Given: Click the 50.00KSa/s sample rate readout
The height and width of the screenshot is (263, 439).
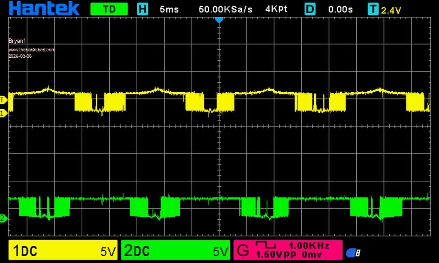Looking at the screenshot, I should tap(226, 9).
